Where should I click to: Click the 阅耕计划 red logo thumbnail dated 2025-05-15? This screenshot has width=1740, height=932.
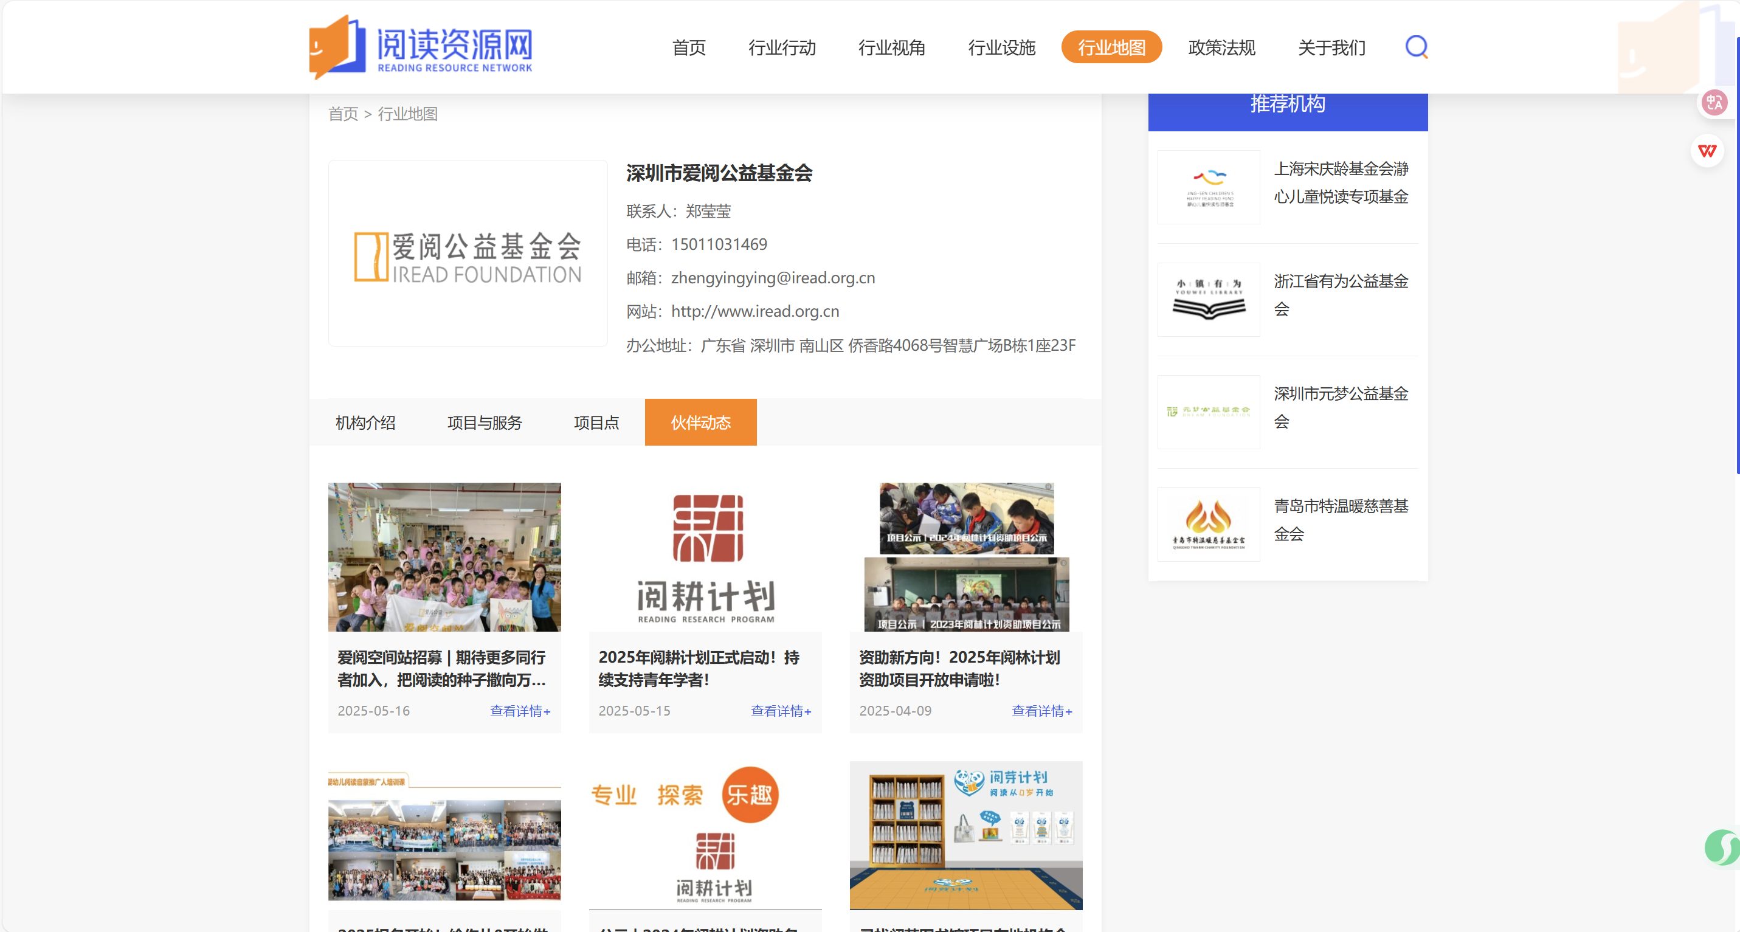(705, 557)
